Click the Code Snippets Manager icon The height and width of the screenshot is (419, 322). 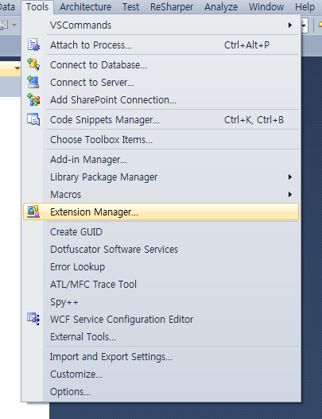(33, 119)
